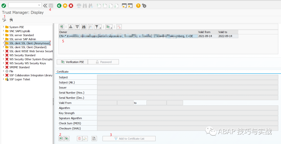Click the yellow Exit up-arrow icon
This screenshot has height=144, width=281.
point(65,5)
